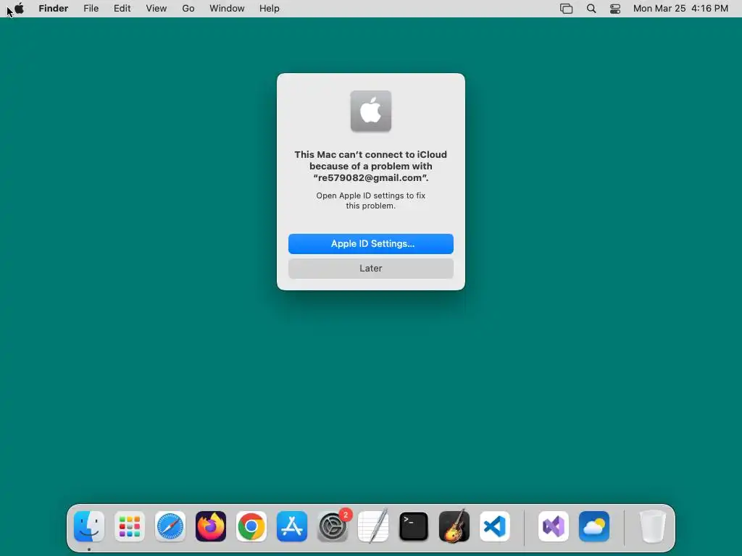Open TextEdit from the Dock
The width and height of the screenshot is (742, 556).
[373, 526]
